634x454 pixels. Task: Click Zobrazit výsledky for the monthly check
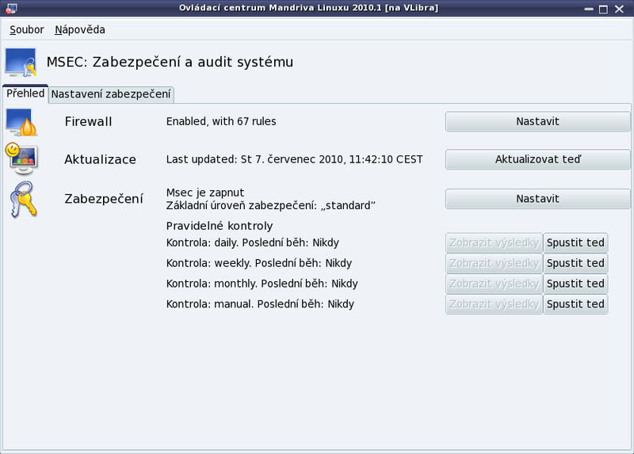tap(494, 284)
